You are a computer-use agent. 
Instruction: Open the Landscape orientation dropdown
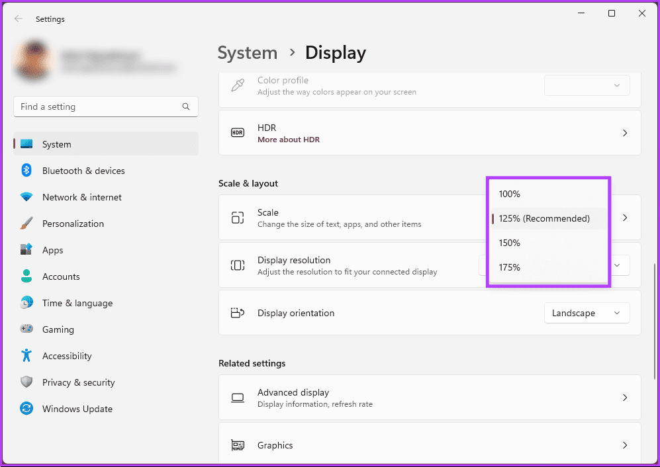[x=587, y=313]
